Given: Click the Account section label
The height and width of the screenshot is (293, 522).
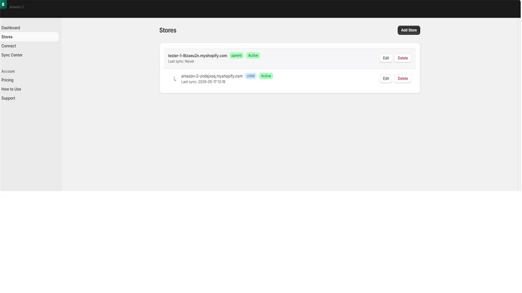Looking at the screenshot, I should (x=8, y=72).
